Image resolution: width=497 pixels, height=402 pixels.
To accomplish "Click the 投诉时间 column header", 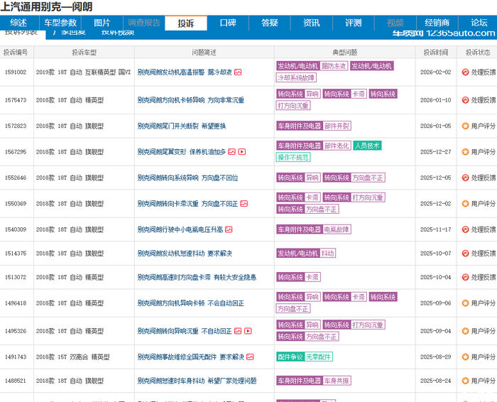I will [435, 53].
